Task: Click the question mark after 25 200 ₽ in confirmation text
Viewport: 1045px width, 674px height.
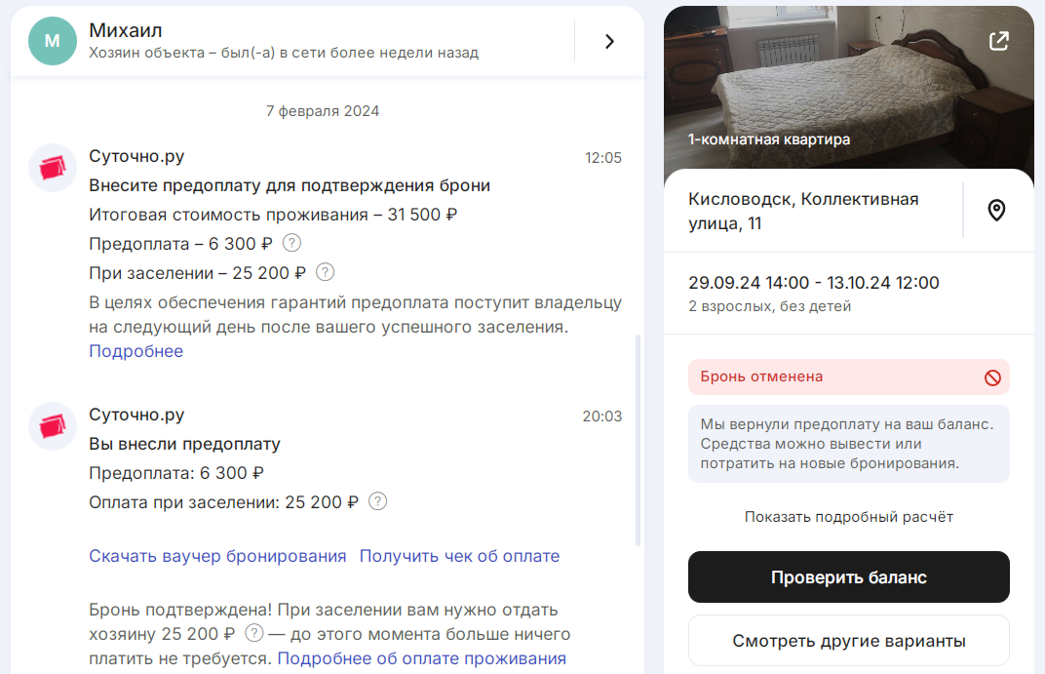Action: (x=253, y=634)
